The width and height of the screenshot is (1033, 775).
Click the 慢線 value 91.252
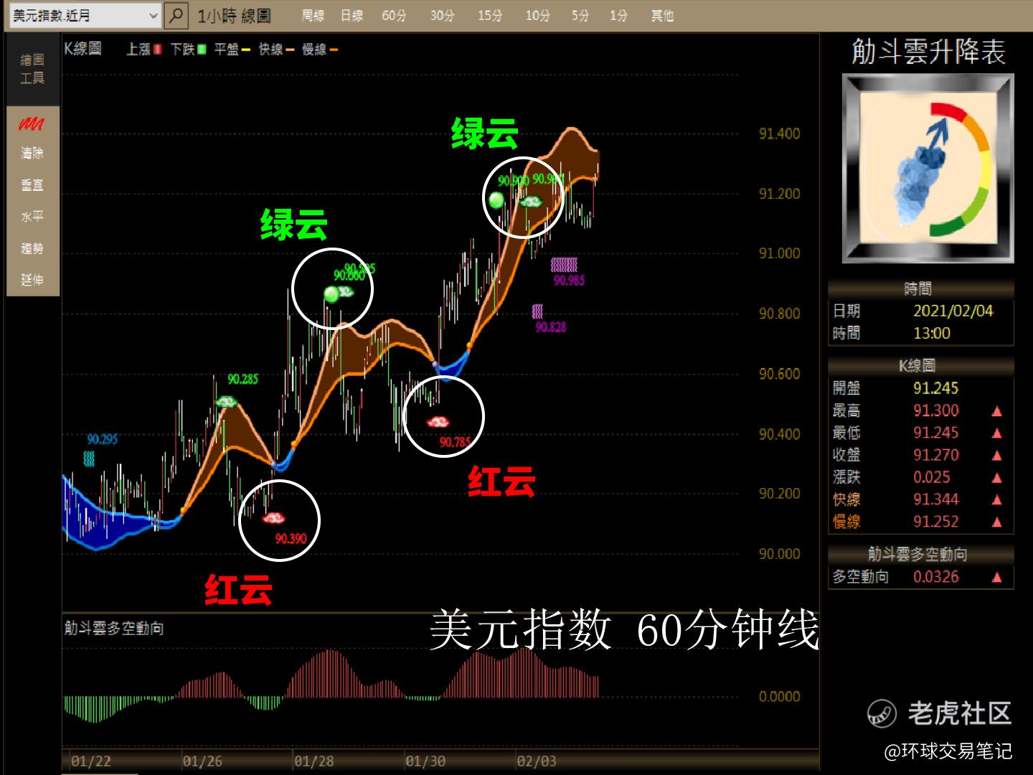(935, 522)
